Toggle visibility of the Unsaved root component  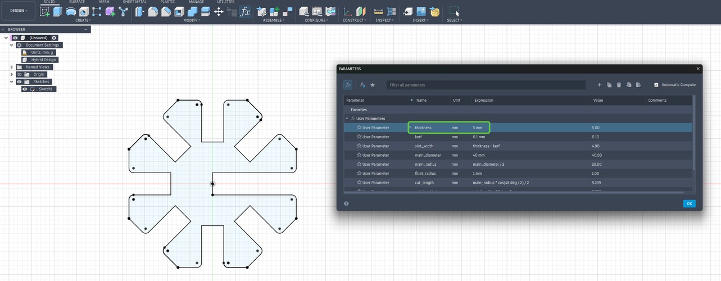(15, 38)
